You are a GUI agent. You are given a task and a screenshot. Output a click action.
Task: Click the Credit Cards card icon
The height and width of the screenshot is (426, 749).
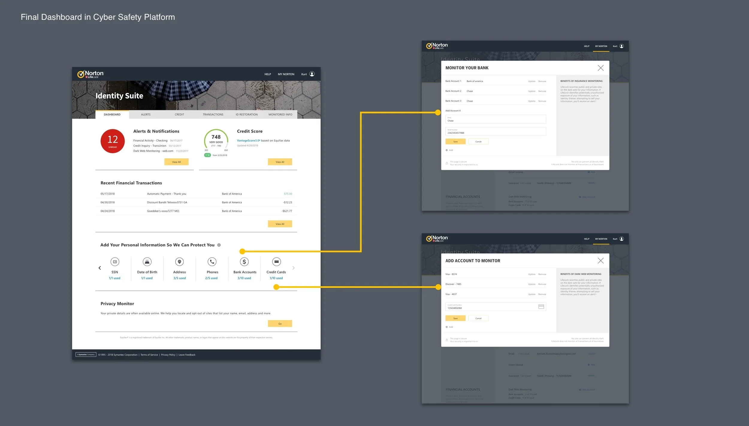277,262
